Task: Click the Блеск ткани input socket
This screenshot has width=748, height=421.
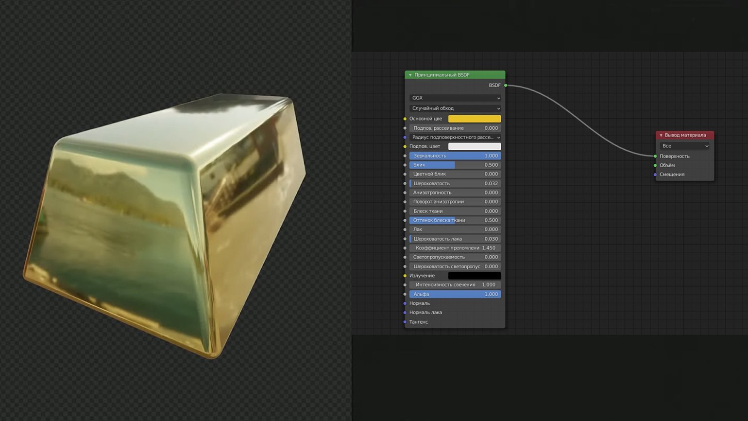Action: click(x=405, y=211)
